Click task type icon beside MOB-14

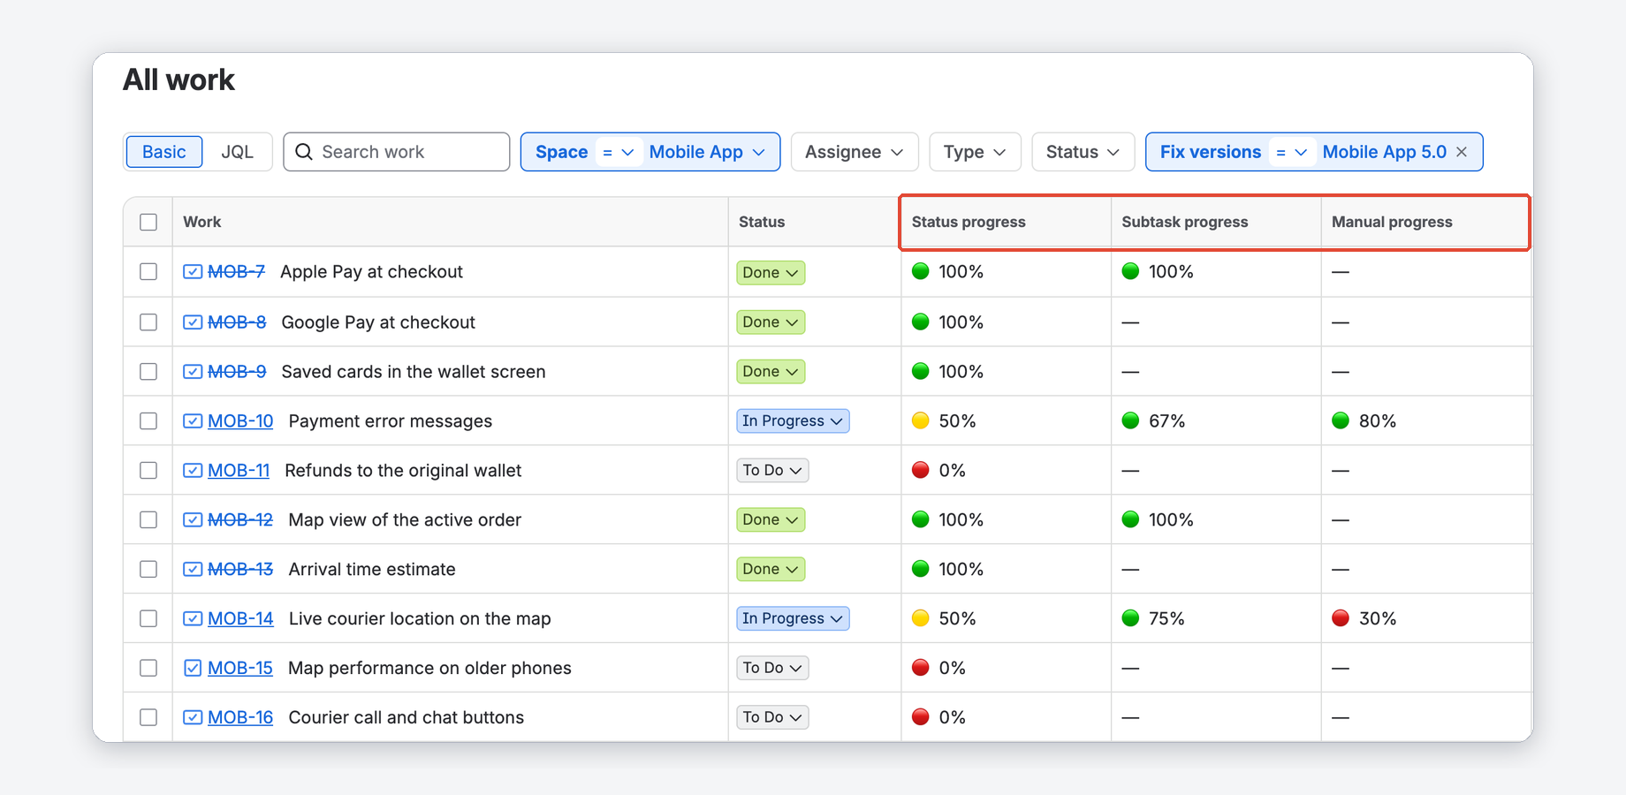(x=193, y=618)
